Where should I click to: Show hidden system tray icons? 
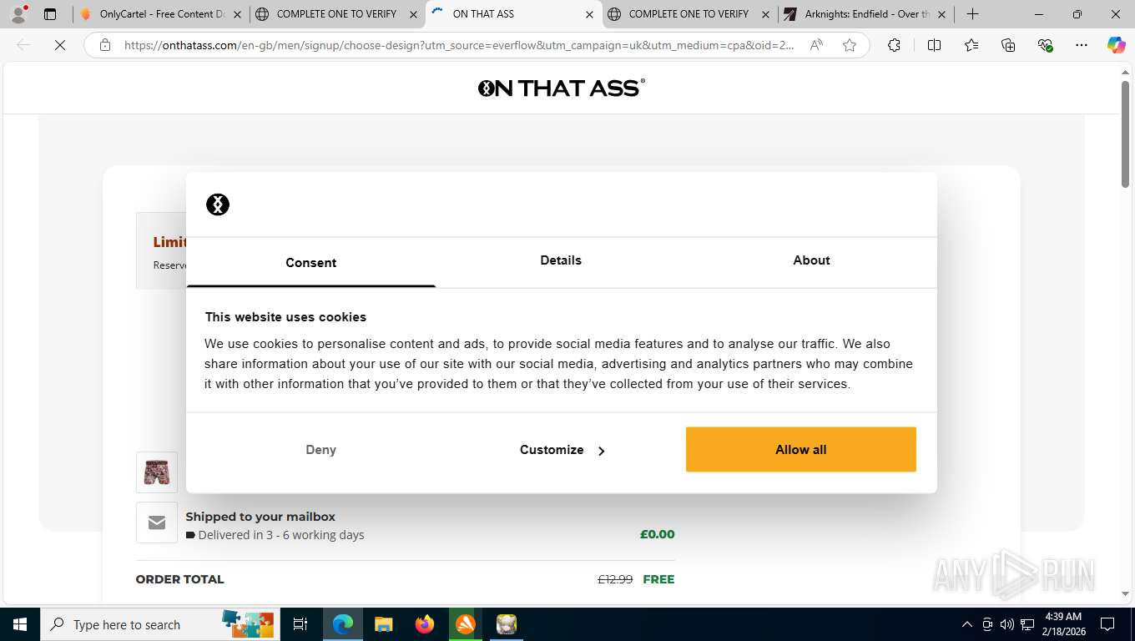[967, 624]
